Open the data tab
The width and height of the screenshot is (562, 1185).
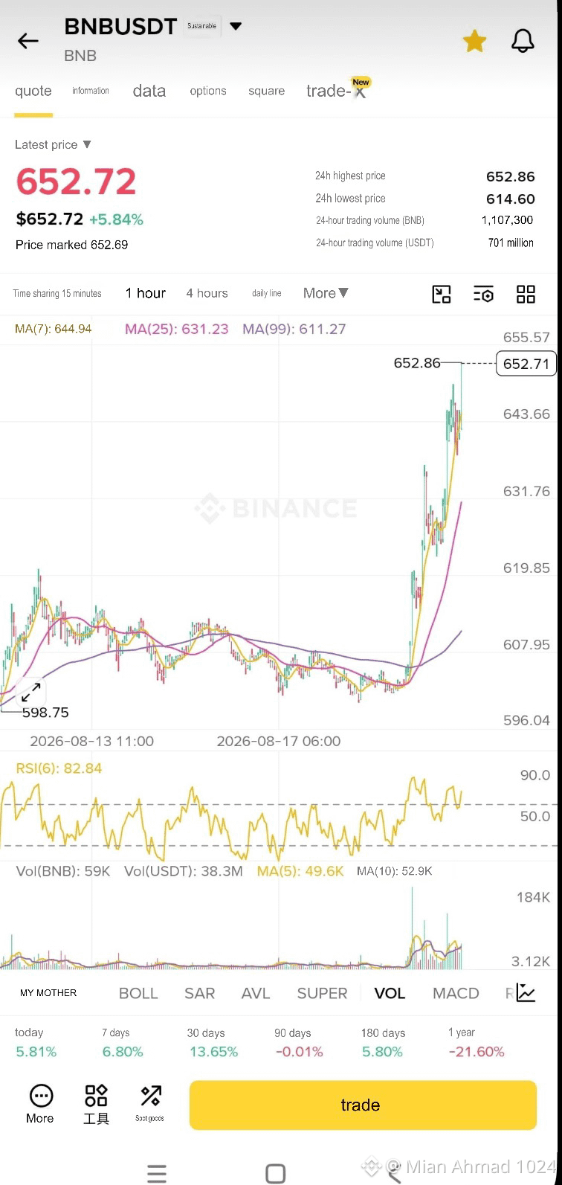click(x=149, y=91)
